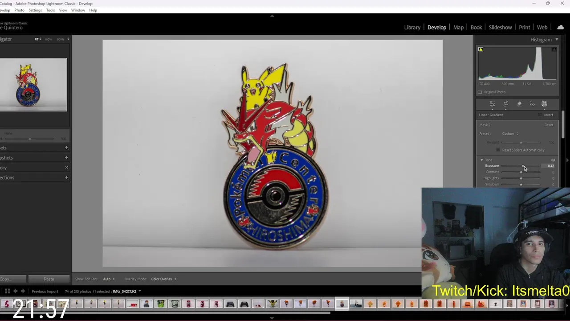Image resolution: width=570 pixels, height=321 pixels.
Task: Collapse the Tone section triangle
Action: point(481,160)
